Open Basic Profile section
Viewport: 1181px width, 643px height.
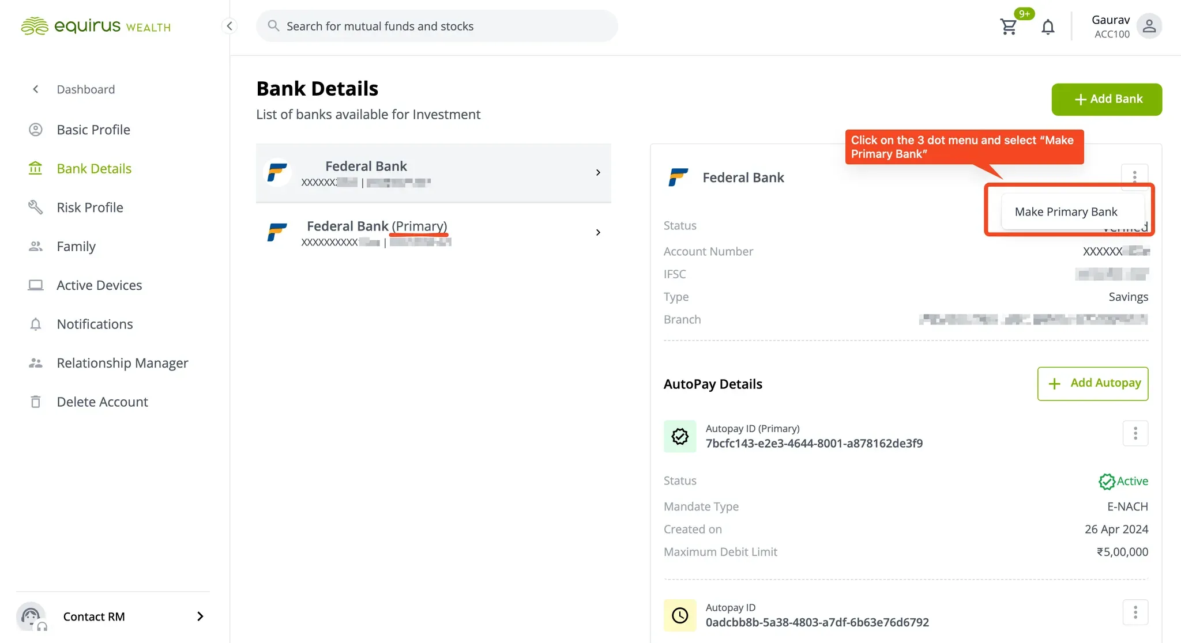(x=93, y=130)
